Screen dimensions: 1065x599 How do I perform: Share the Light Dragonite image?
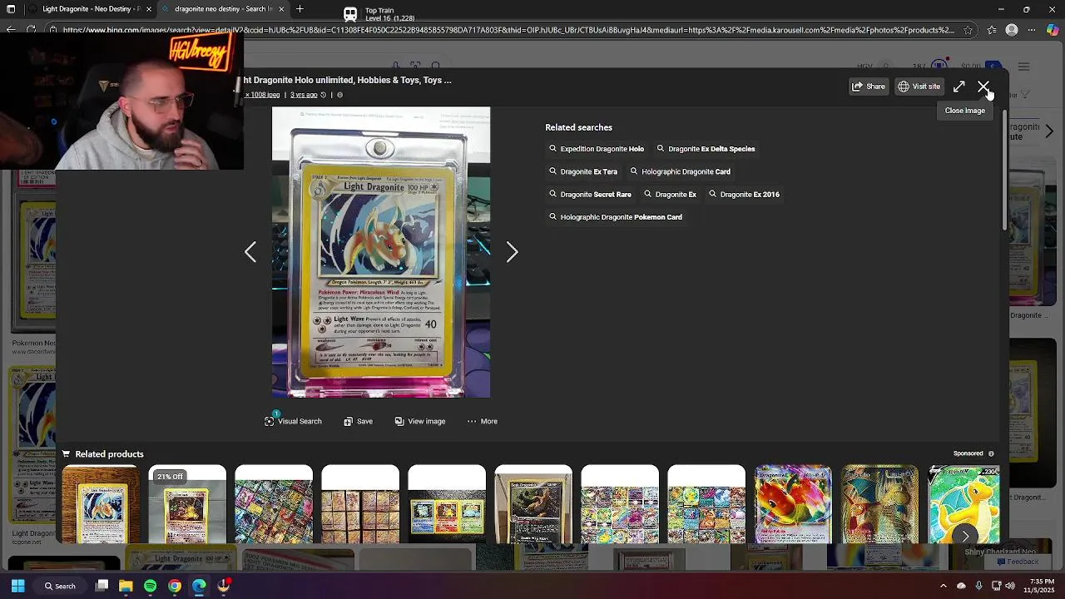869,87
